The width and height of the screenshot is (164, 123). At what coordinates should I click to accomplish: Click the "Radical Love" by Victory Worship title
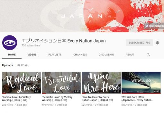16,99
